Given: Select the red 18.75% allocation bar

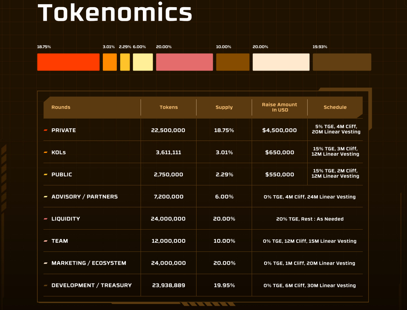Looking at the screenshot, I should 68,62.
